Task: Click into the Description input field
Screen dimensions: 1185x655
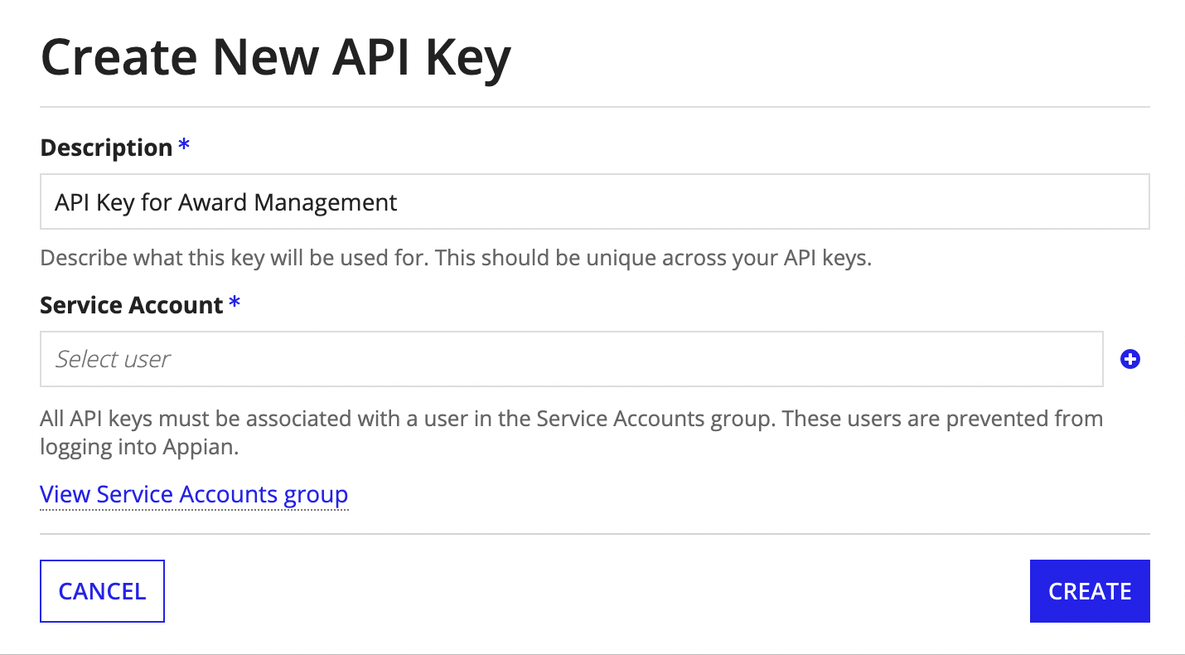Action: pos(594,201)
